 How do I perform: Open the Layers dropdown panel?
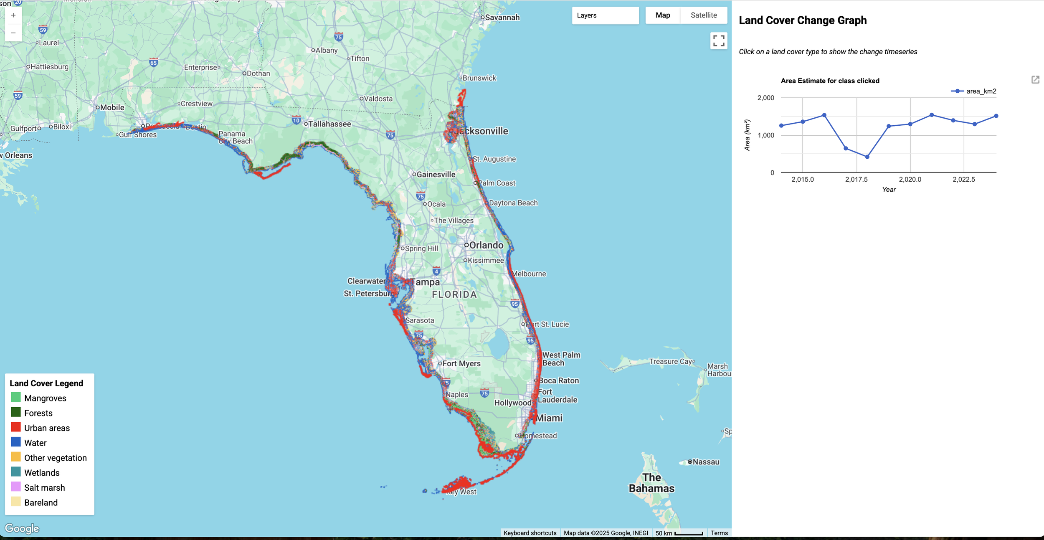(605, 15)
